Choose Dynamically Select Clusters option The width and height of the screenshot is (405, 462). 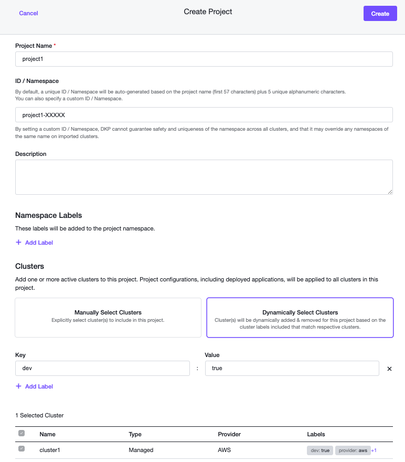pos(300,317)
